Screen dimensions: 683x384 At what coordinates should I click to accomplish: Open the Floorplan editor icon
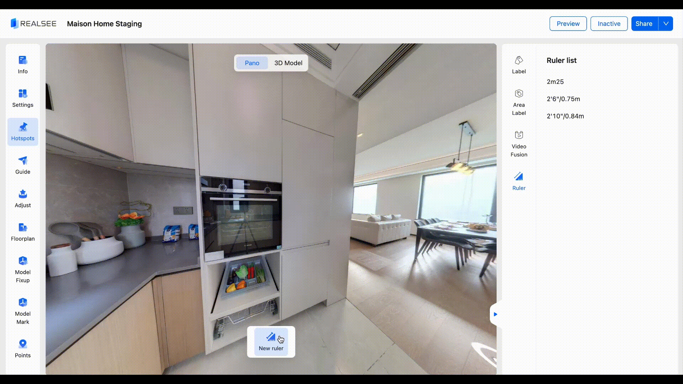23,232
